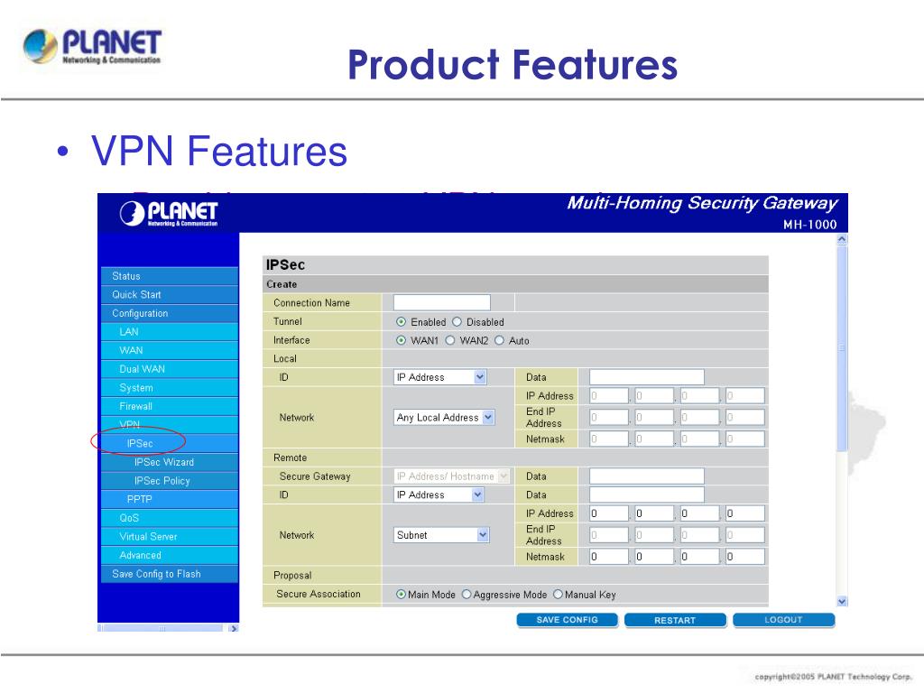Click the Secure Gateway Data field
This screenshot has height=693, width=924.
click(646, 476)
